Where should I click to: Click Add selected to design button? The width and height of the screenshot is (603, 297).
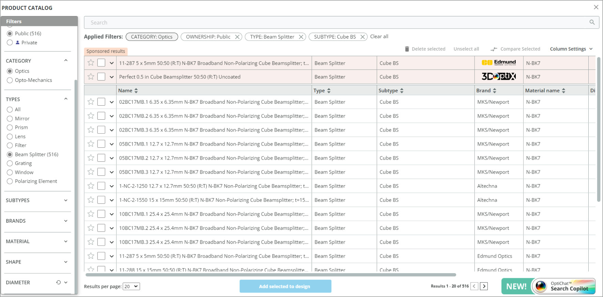285,286
